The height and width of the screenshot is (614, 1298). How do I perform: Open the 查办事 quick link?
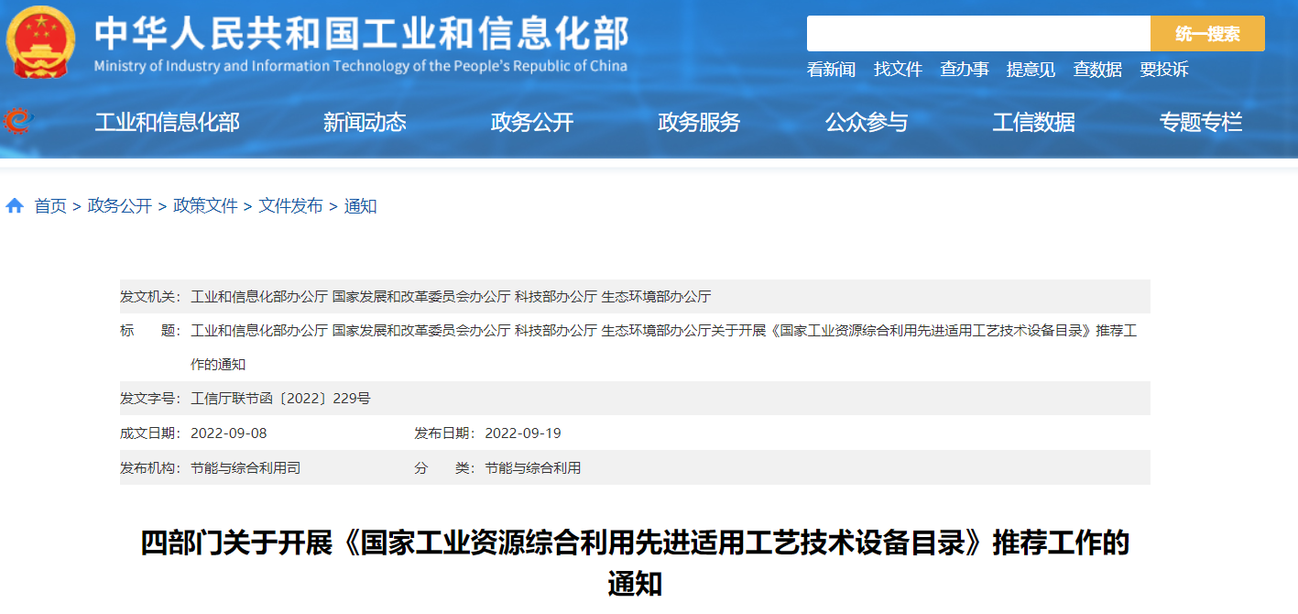[965, 70]
